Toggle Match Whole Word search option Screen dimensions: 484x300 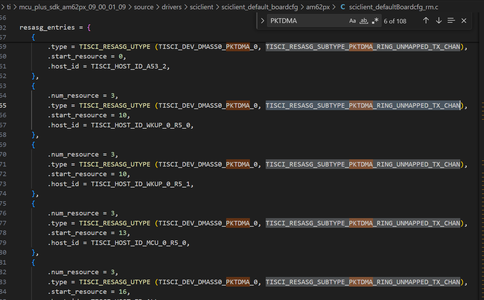tap(364, 21)
